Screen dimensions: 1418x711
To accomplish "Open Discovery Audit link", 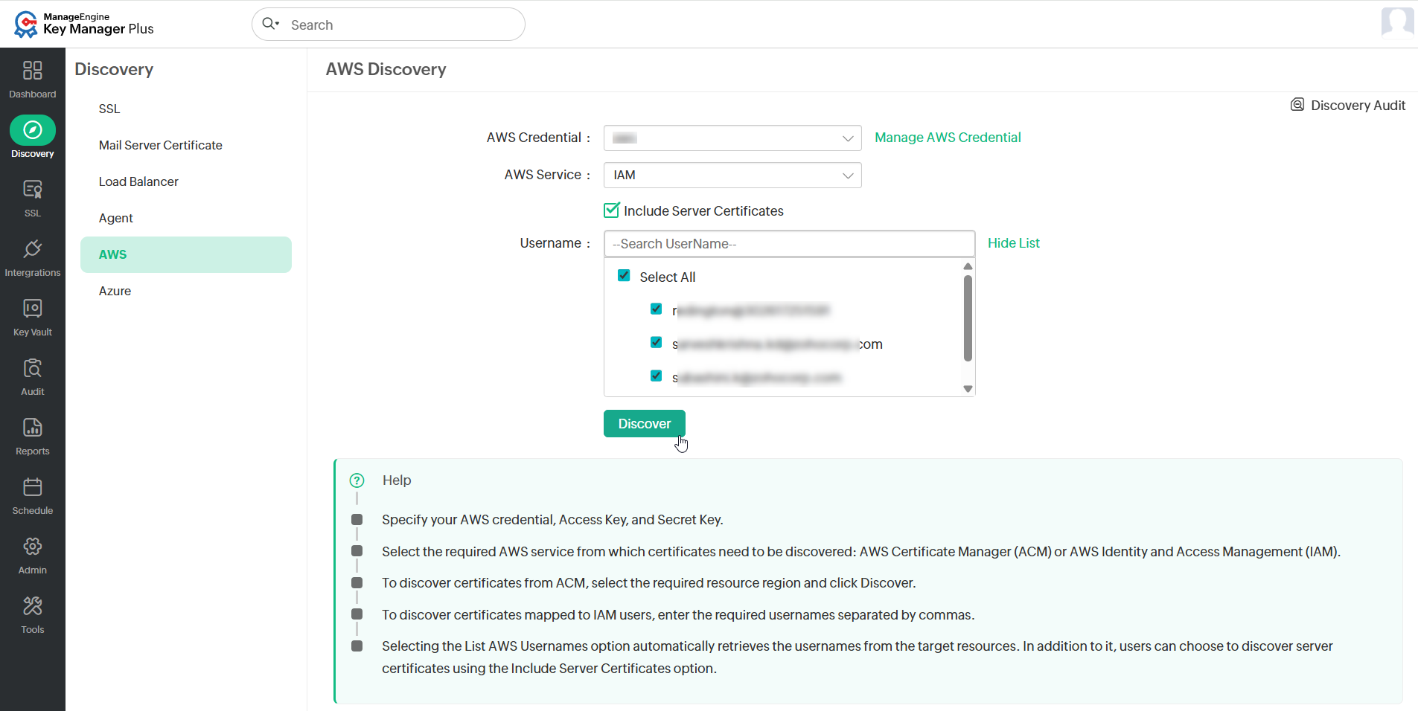I will tap(1358, 105).
